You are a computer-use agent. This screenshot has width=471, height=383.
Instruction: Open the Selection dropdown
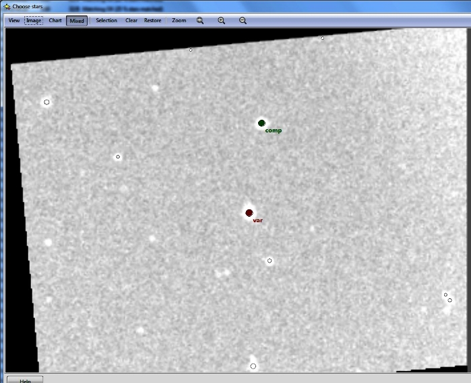point(106,20)
